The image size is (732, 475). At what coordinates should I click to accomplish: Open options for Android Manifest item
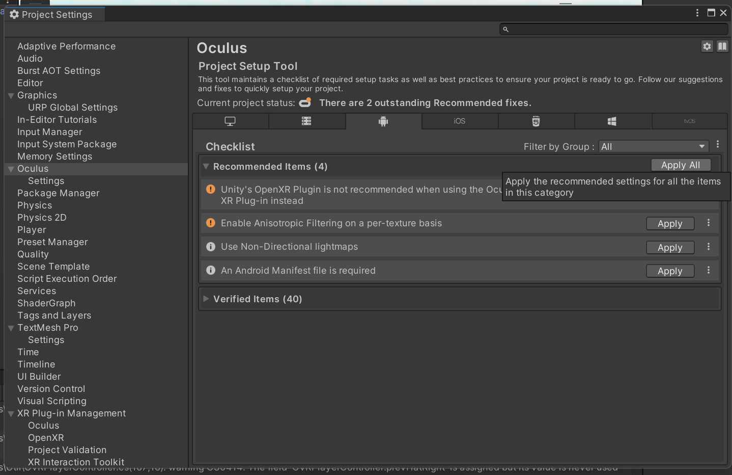coord(708,270)
